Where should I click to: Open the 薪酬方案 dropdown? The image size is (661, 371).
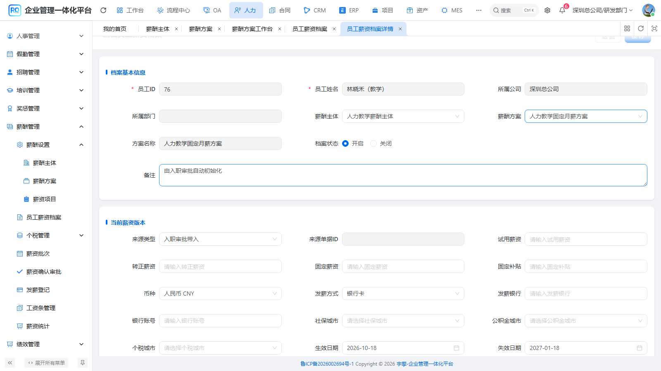pyautogui.click(x=586, y=116)
